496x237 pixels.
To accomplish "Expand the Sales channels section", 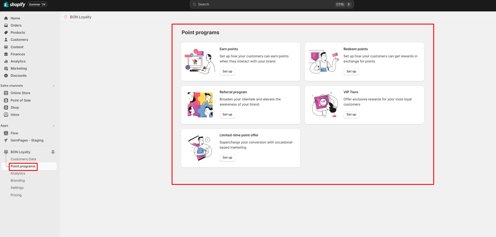I will tap(54, 86).
